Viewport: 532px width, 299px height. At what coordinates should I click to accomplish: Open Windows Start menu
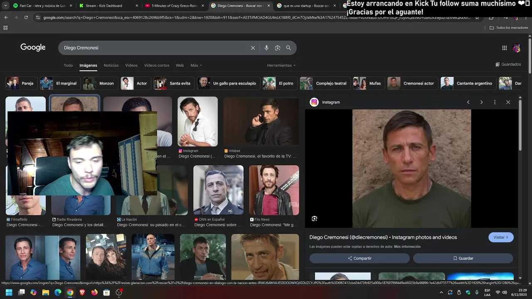(9, 292)
